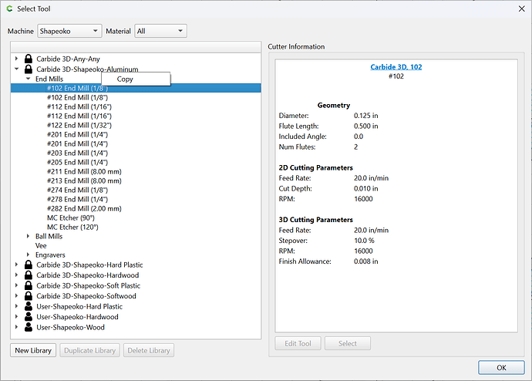
Task: Open the Carbide 3D, 102 link
Action: tap(396, 67)
